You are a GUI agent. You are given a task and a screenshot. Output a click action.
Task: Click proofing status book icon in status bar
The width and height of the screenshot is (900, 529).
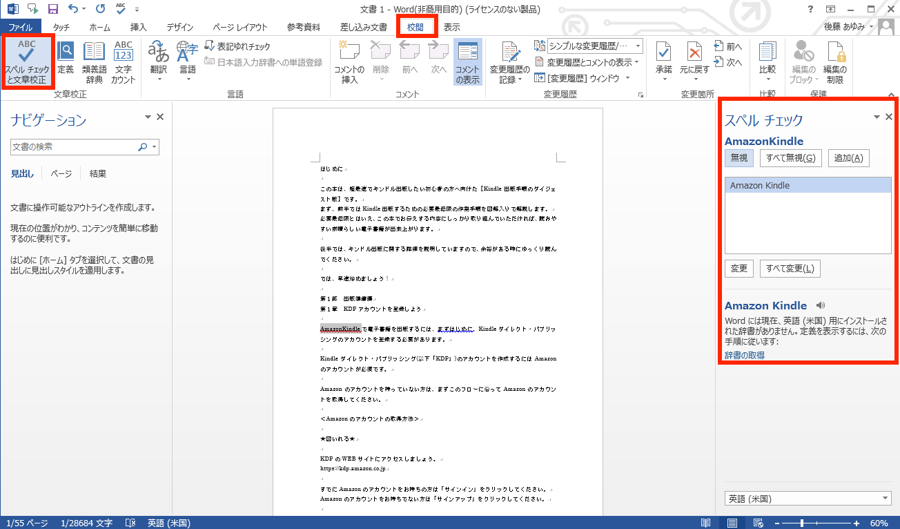(x=131, y=523)
